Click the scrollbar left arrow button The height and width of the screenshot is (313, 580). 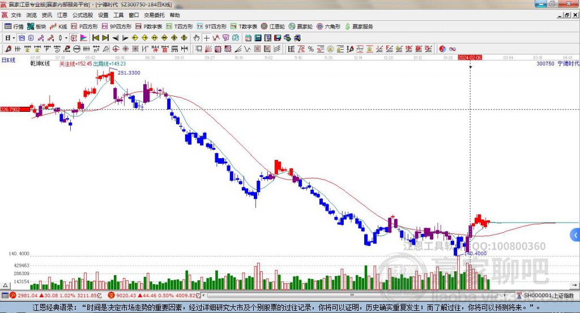click(204, 295)
